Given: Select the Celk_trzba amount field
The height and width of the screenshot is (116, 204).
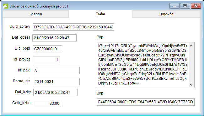Looking at the screenshot, I should coord(47,103).
